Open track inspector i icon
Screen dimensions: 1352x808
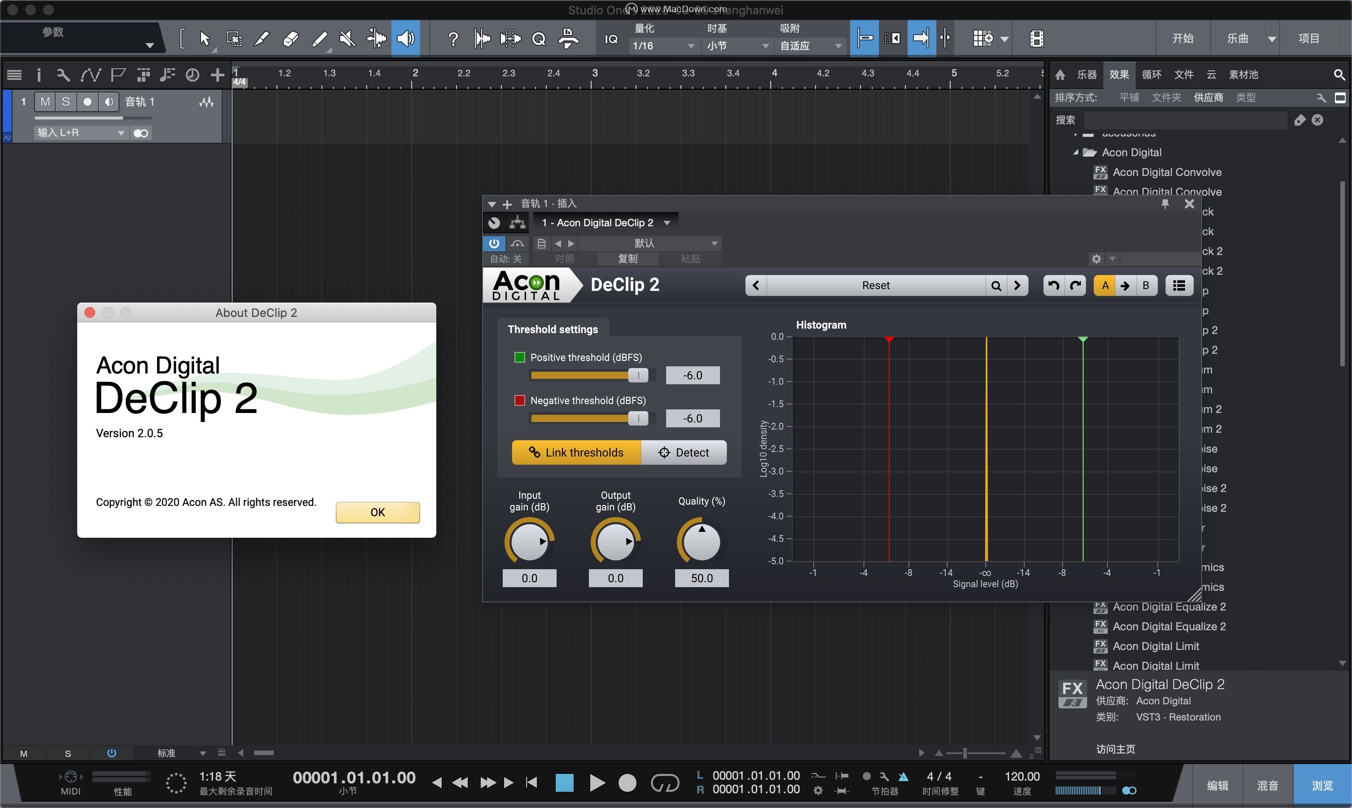pyautogui.click(x=38, y=75)
